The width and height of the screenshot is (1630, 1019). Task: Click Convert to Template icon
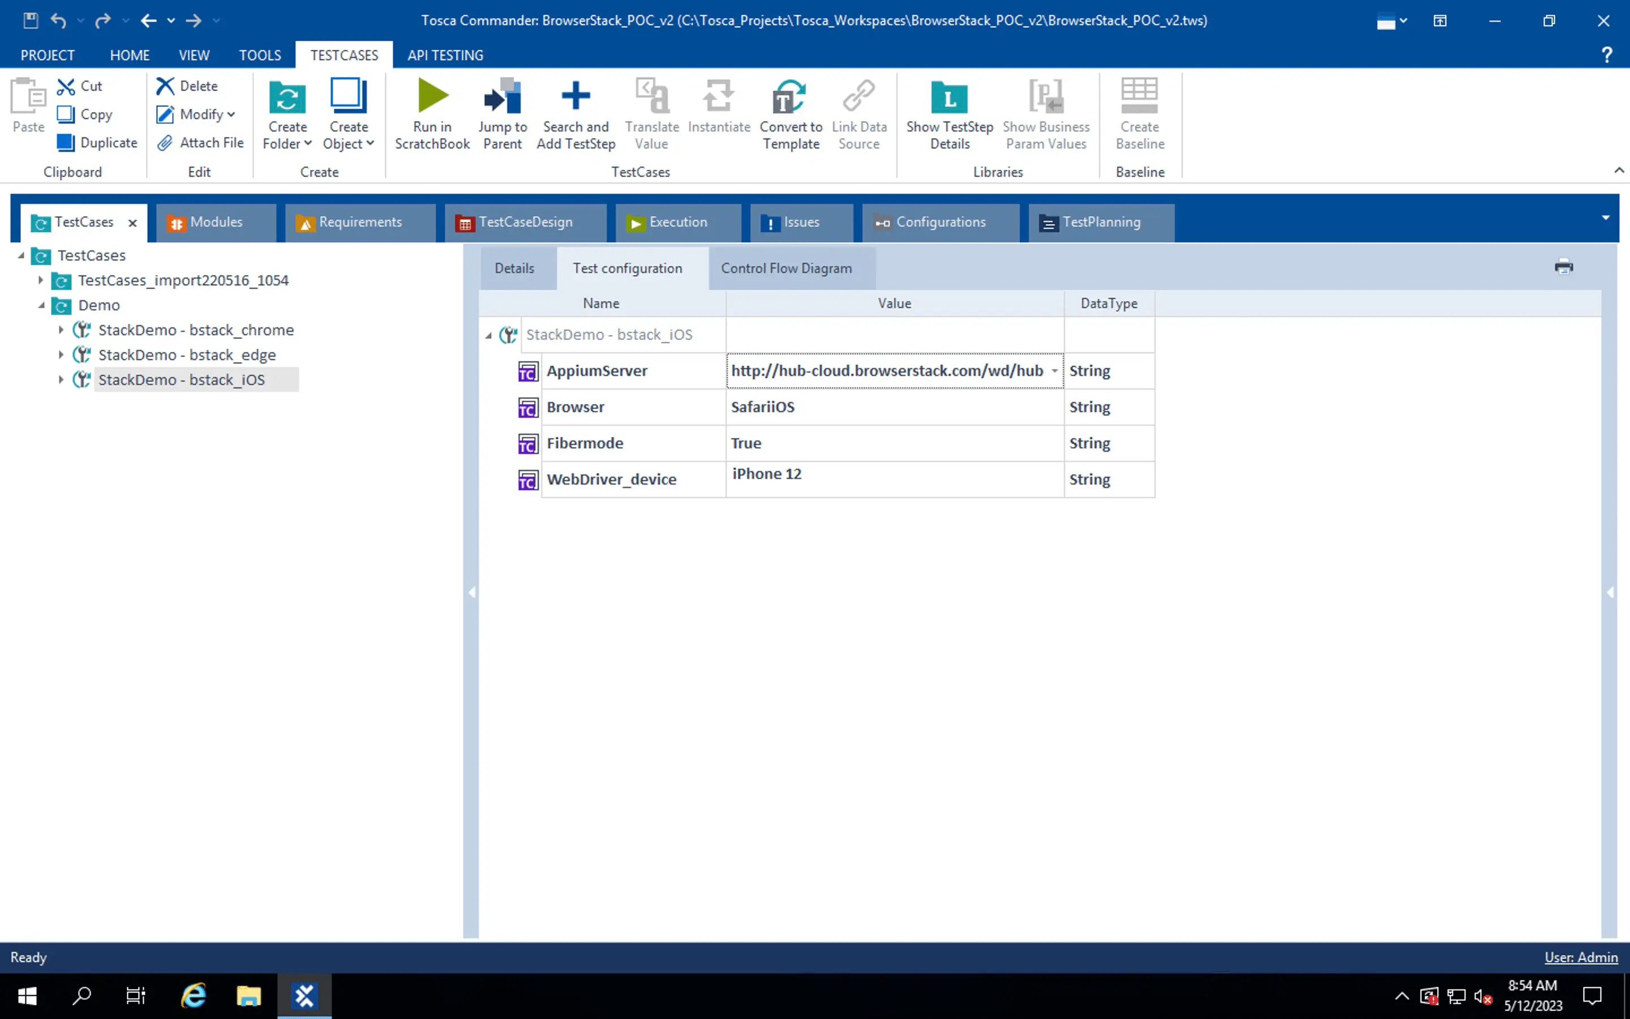pos(790,96)
